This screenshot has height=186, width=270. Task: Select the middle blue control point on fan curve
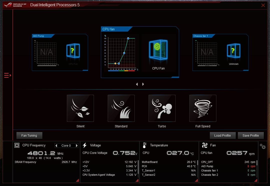coord(124,53)
